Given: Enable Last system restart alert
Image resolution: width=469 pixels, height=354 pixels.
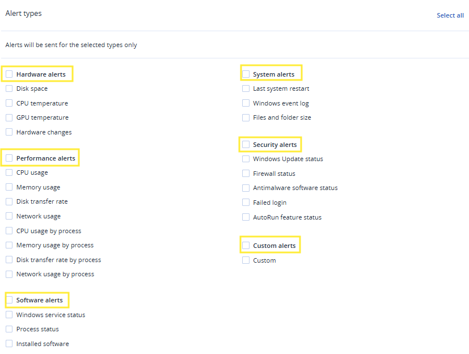Looking at the screenshot, I should click(x=246, y=88).
